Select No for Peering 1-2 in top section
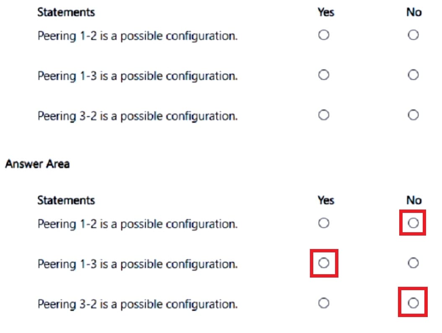The height and width of the screenshot is (333, 442). pos(413,35)
